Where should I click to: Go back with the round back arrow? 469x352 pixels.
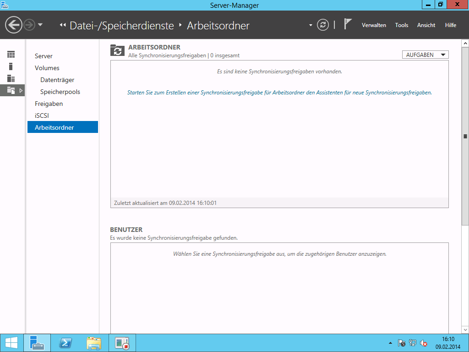pyautogui.click(x=13, y=25)
